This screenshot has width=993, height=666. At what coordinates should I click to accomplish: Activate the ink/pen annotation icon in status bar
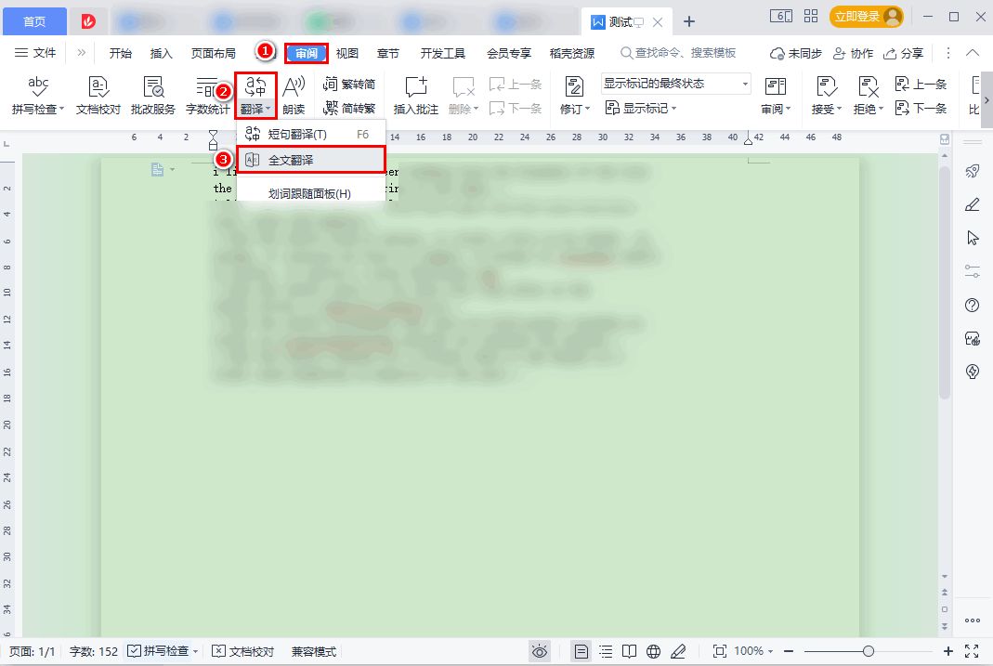tap(679, 651)
